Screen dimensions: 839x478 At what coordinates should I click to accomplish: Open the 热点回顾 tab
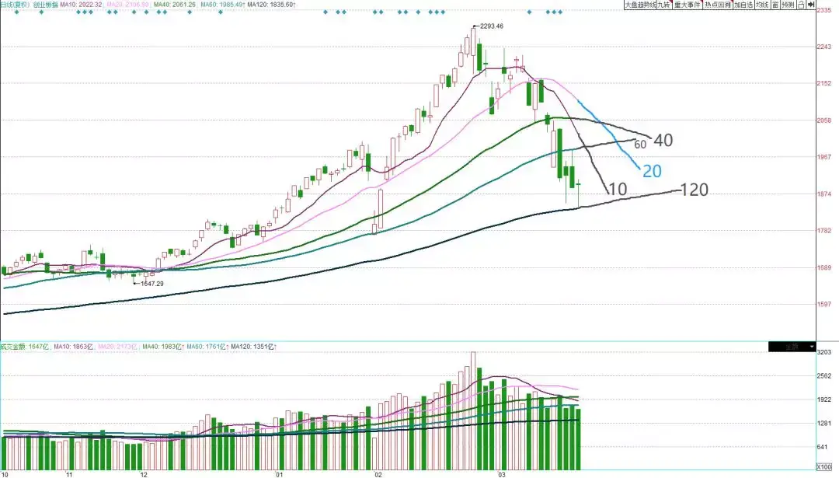click(717, 5)
